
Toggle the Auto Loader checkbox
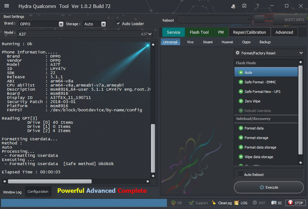point(118,24)
